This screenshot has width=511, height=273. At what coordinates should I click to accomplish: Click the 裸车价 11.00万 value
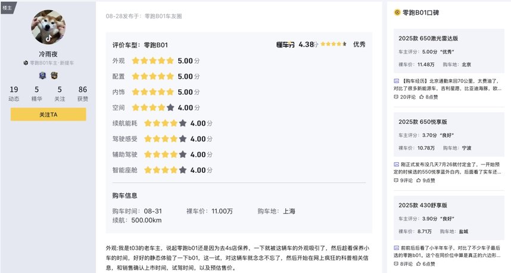click(222, 212)
